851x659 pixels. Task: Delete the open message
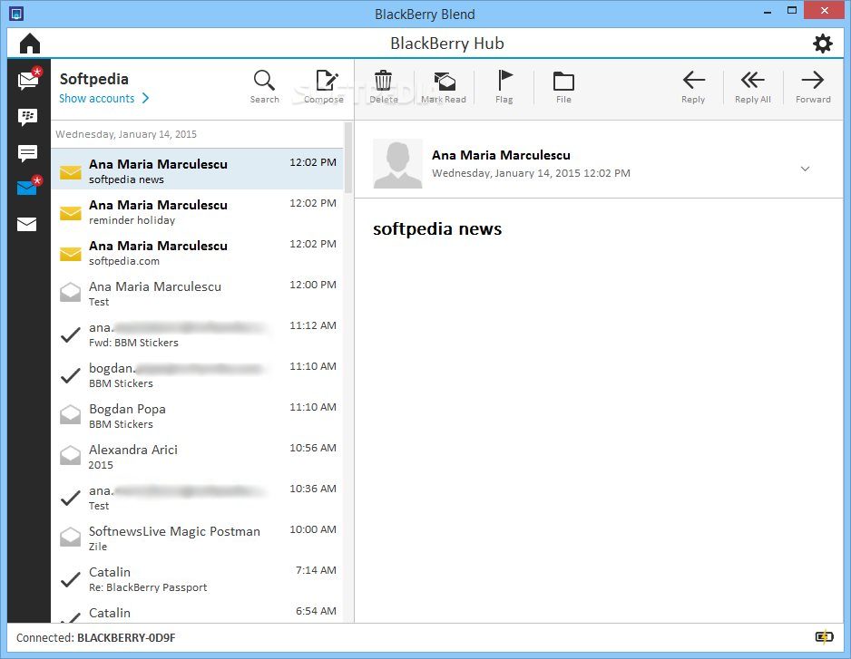[384, 87]
